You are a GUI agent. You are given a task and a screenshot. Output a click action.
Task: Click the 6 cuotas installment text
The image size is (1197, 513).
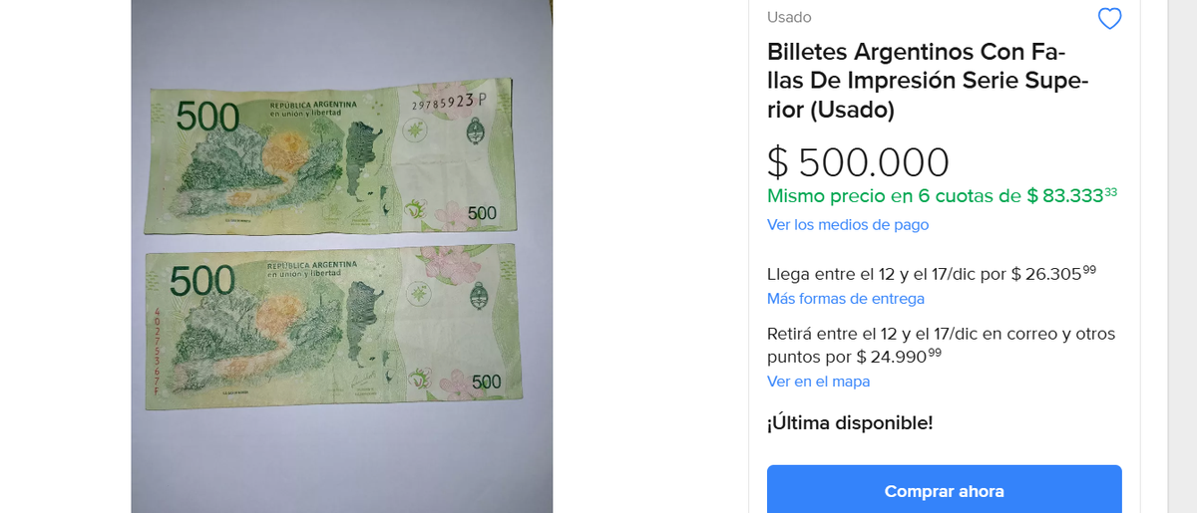pyautogui.click(x=942, y=195)
